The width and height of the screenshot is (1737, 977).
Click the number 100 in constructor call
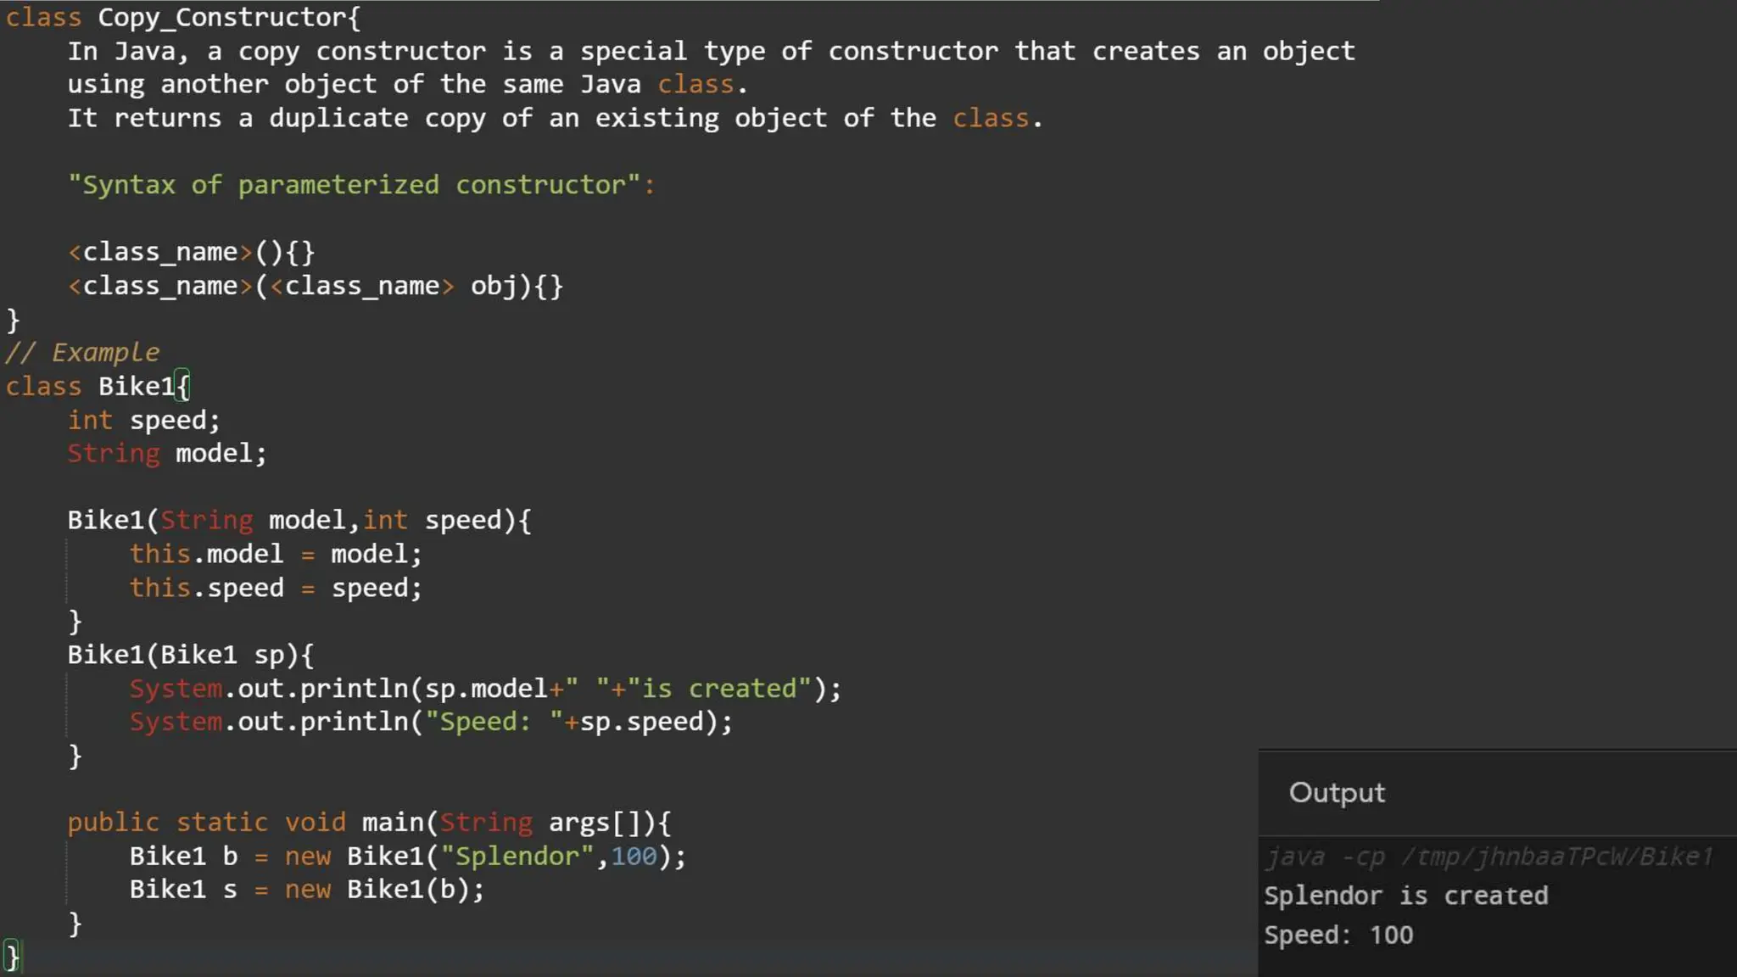[x=634, y=857]
